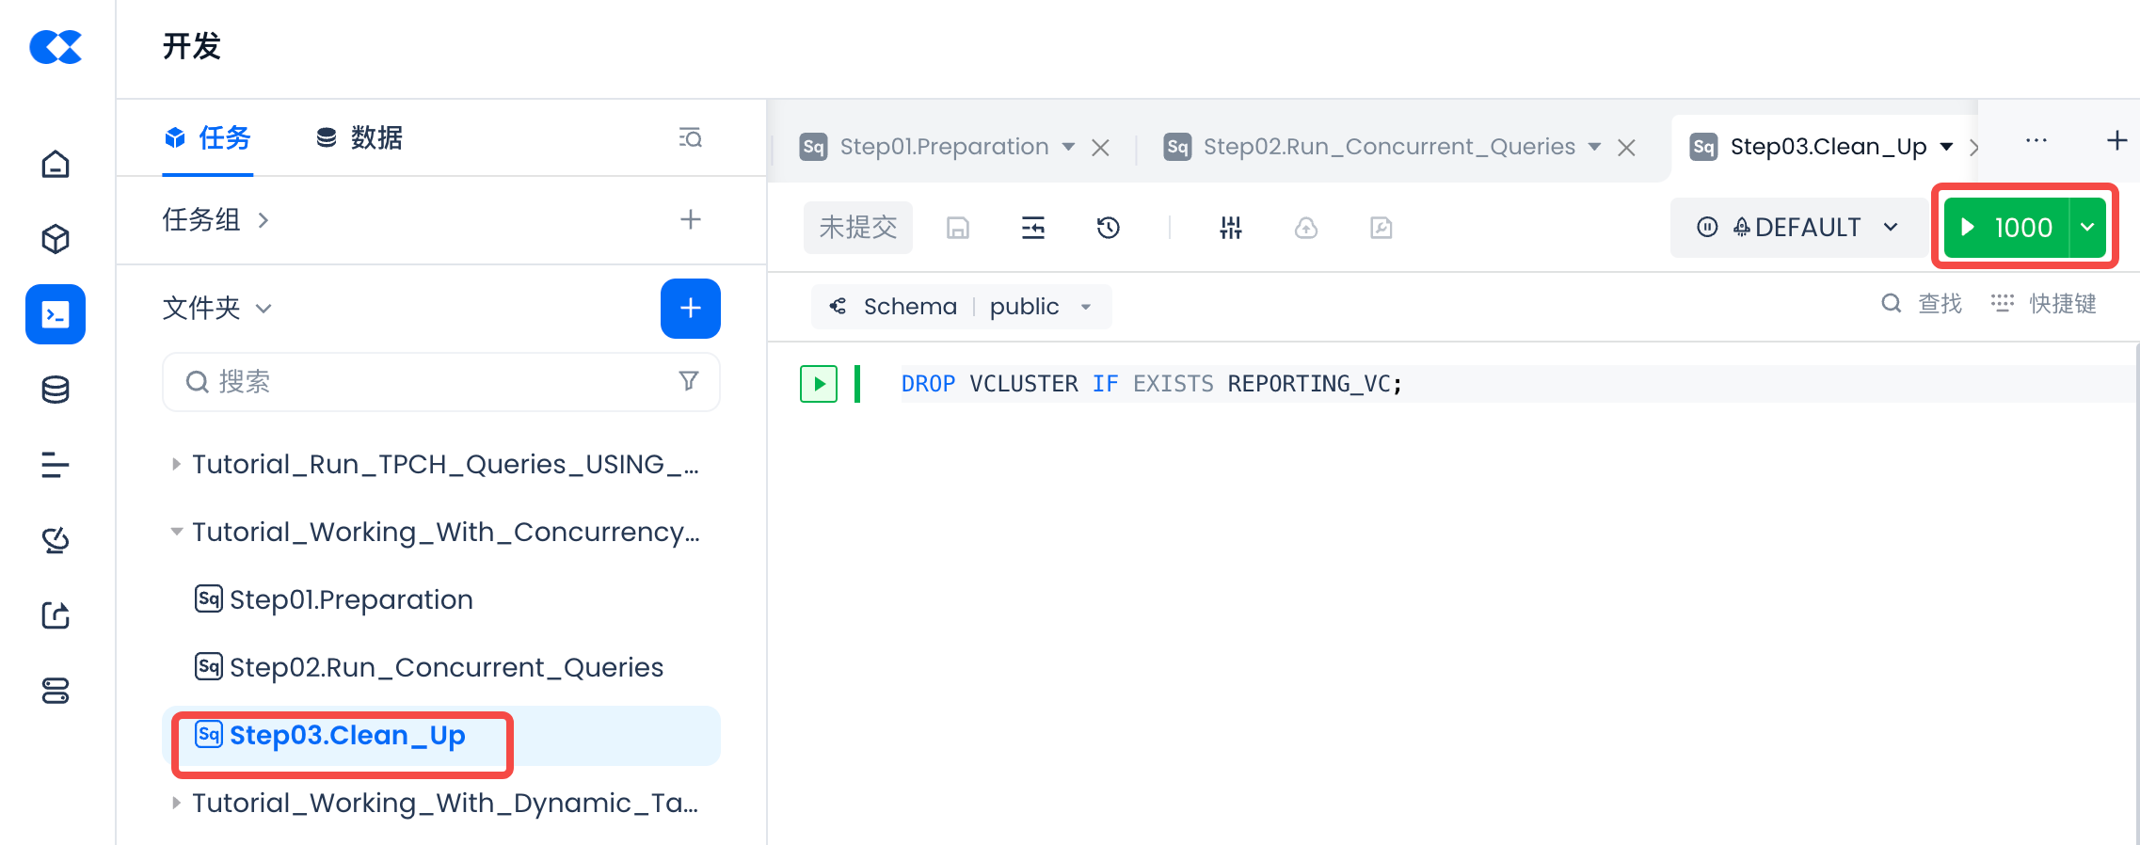The width and height of the screenshot is (2140, 845).
Task: Open the database icon in left sidebar
Action: point(56,390)
